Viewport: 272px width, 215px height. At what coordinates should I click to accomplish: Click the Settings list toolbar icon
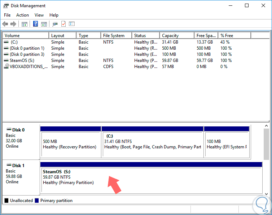pos(72,24)
